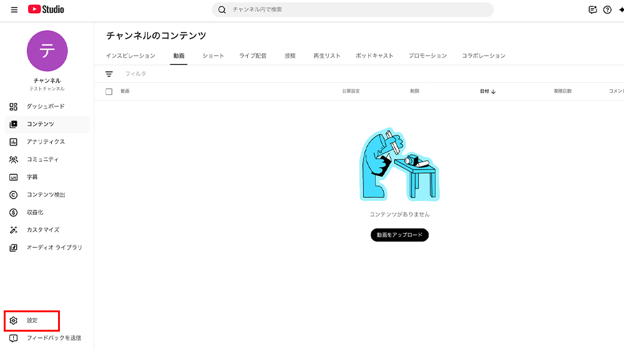Focus the channel search field
624x351 pixels.
click(x=353, y=9)
